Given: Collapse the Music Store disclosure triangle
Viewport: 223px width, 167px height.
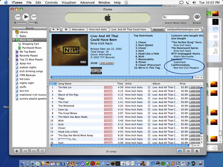Looking at the screenshot, I should pos(14,40).
